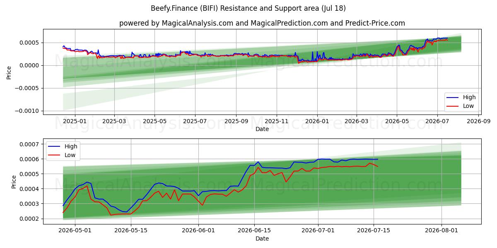Click the '2025-11' date tick on top chart
Screen dimensions: 497x248
coord(276,122)
